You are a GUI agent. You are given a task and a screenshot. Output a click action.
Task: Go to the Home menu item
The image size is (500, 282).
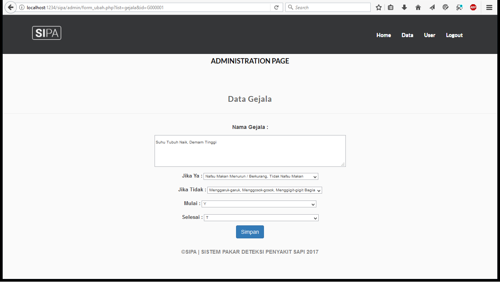coord(383,35)
